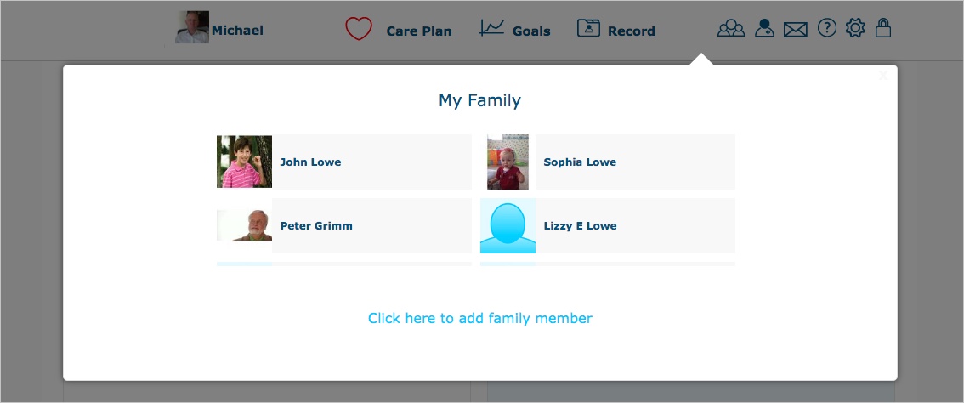The width and height of the screenshot is (964, 403).
Task: Open the My Family group icon
Action: (x=730, y=28)
